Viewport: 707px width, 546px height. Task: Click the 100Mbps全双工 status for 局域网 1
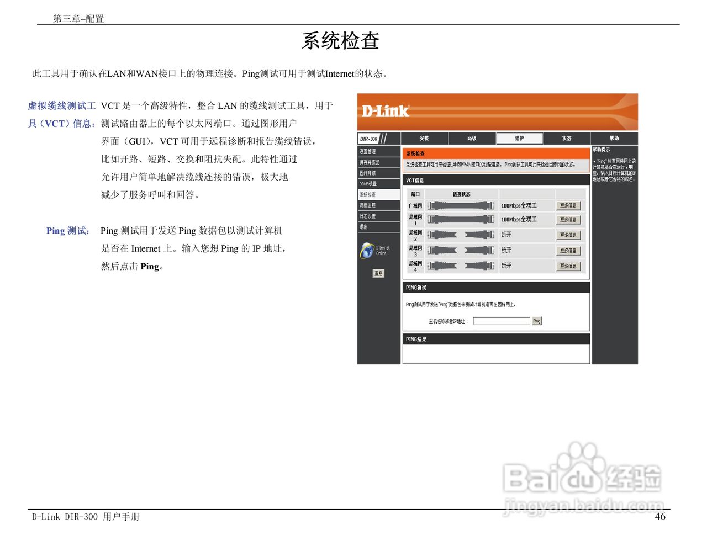click(519, 219)
